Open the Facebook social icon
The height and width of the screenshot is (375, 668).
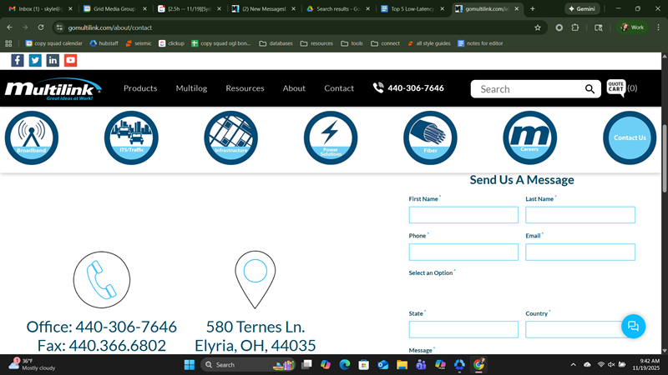[18, 60]
